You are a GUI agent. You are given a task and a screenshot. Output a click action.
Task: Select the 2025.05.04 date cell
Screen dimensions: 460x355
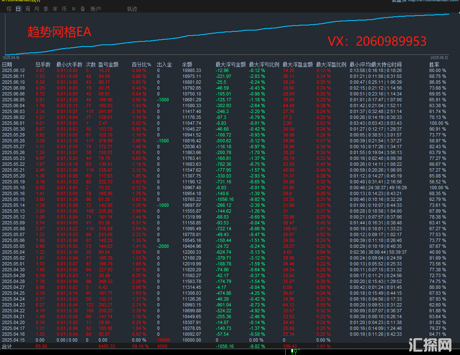(x=13, y=252)
